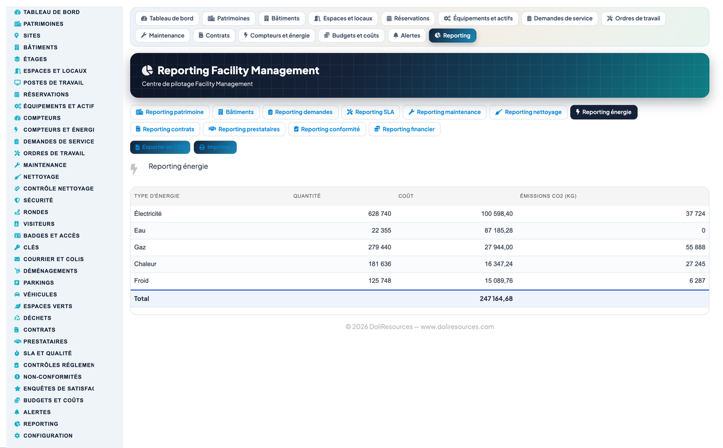Open the Équipements et actifs top tab
The image size is (723, 448).
[478, 18]
